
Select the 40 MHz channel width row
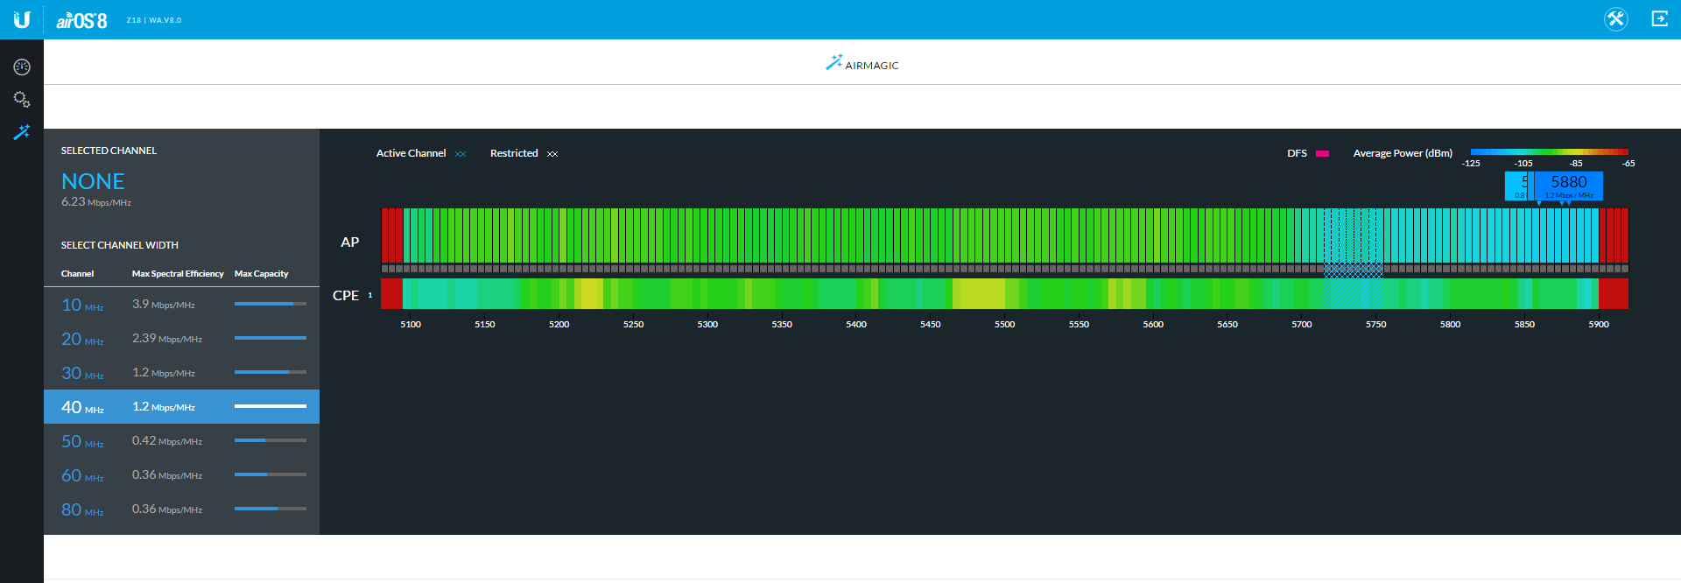click(x=181, y=407)
